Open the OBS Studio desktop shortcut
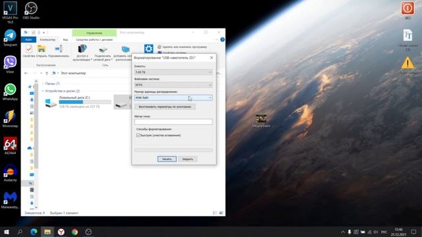This screenshot has width=422, height=237. (x=31, y=11)
